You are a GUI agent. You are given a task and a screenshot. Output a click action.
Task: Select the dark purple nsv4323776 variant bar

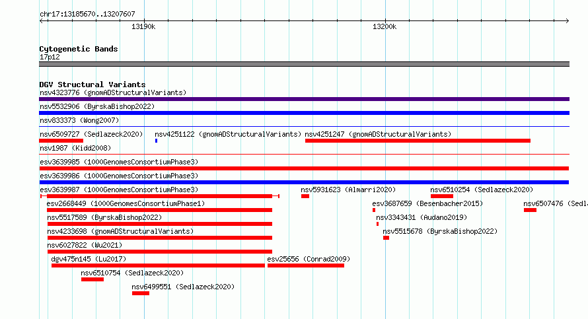click(x=304, y=99)
